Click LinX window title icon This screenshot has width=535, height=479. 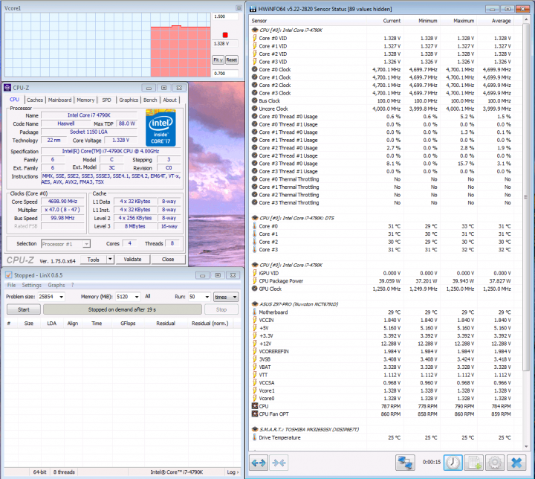tap(8, 275)
